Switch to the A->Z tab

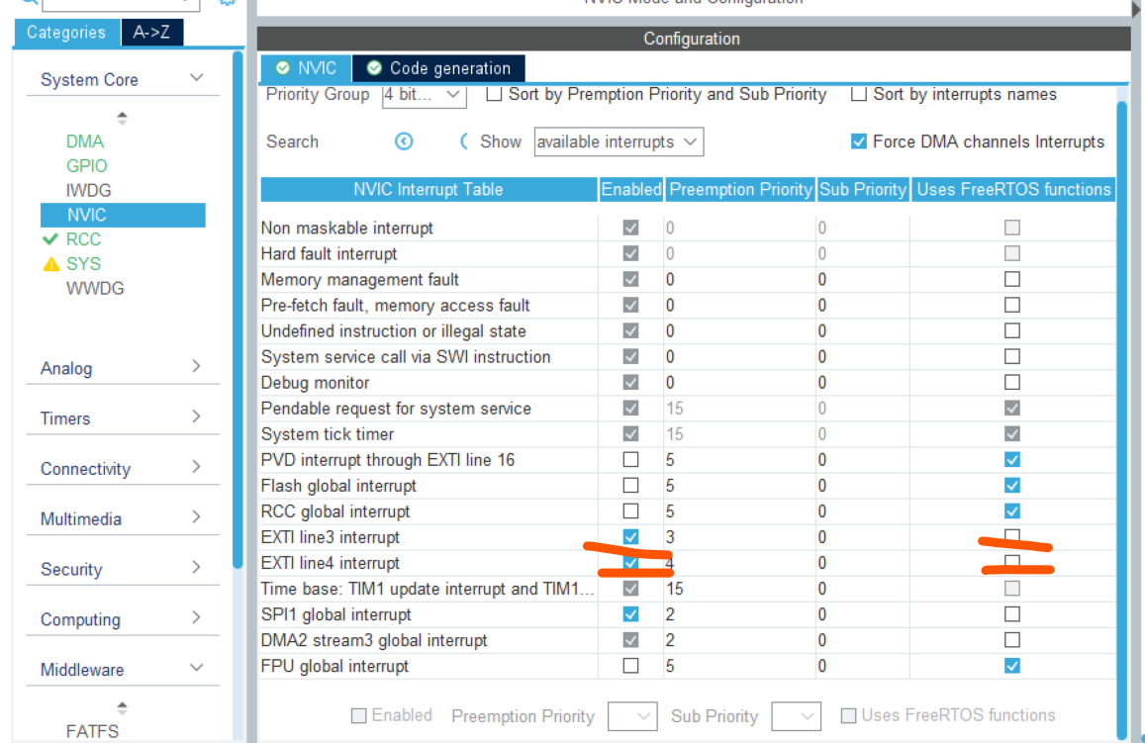pyautogui.click(x=151, y=33)
